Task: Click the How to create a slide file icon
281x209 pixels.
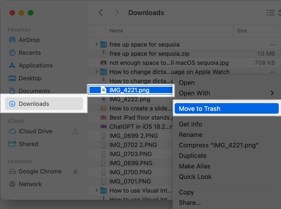Action: 104,108
